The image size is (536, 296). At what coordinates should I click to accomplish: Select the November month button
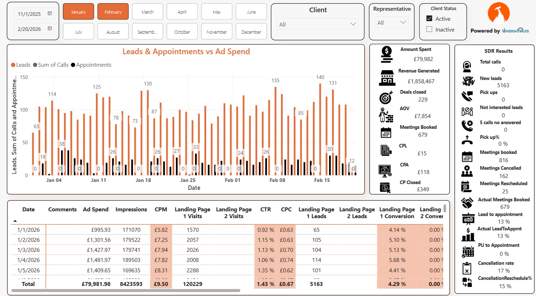(217, 31)
